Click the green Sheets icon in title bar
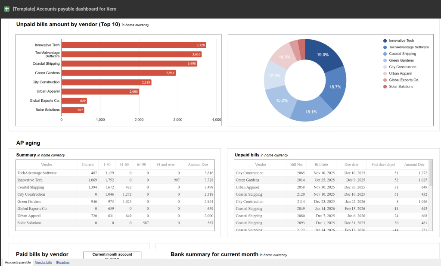Screen dimensions: 441x266 [x=7, y=9]
